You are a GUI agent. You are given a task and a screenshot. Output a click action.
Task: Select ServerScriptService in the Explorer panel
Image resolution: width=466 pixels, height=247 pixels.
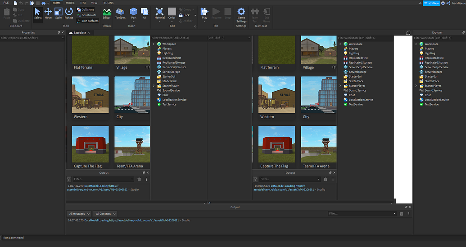437,67
